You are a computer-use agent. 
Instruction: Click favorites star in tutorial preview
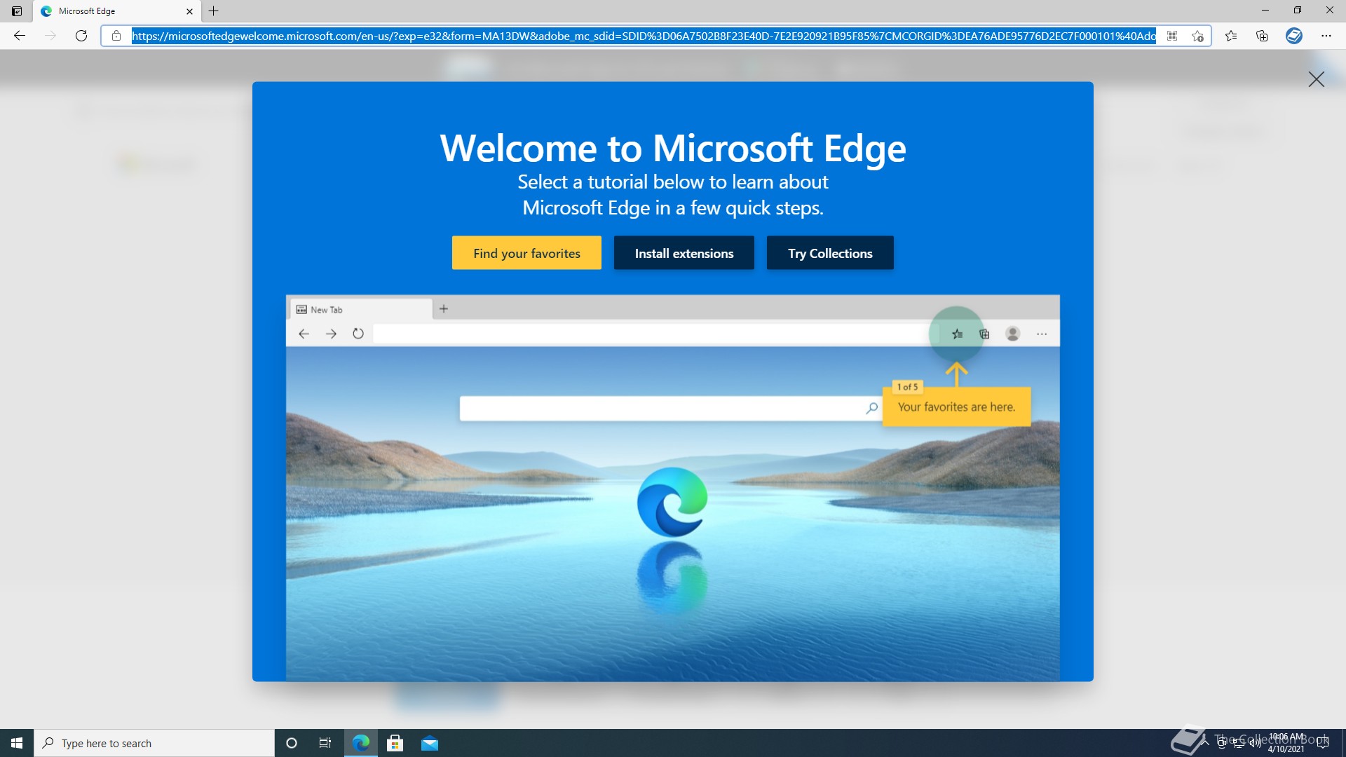tap(957, 334)
